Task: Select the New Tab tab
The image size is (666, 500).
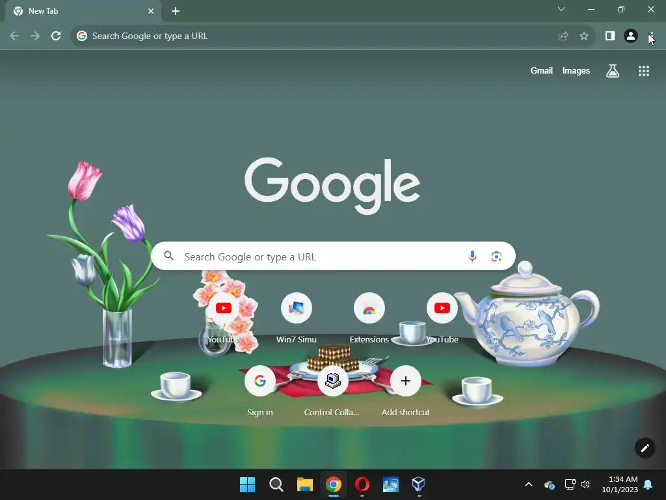Action: click(x=83, y=11)
